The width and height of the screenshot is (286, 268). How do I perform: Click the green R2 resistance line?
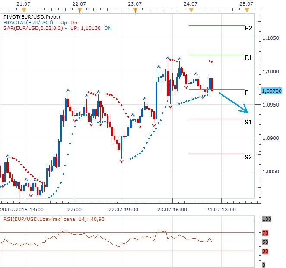(216, 25)
